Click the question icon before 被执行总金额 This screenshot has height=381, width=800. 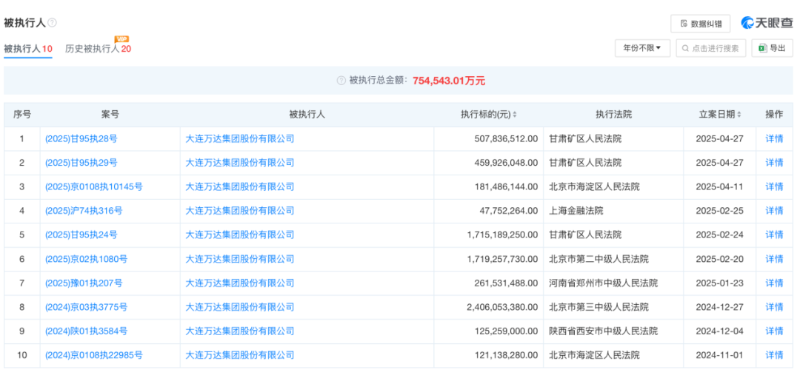pyautogui.click(x=341, y=81)
